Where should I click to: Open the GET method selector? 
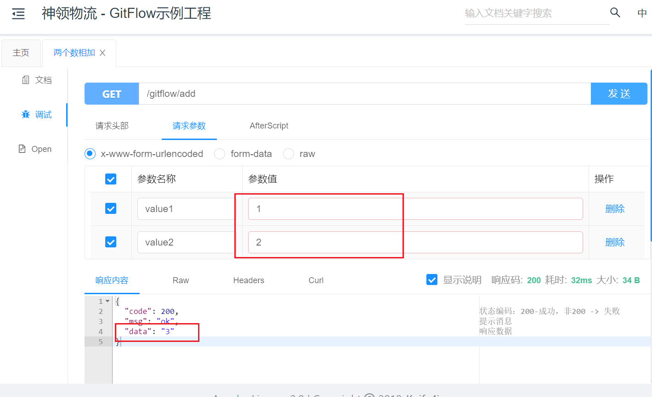click(112, 94)
